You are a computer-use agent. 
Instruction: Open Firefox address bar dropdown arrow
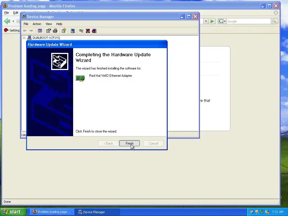206,21
